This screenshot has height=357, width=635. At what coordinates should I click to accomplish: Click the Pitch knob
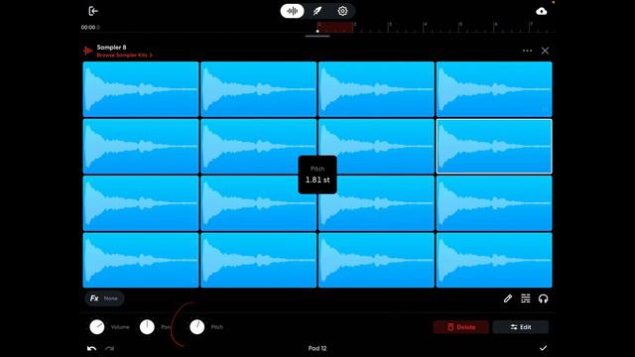(197, 327)
